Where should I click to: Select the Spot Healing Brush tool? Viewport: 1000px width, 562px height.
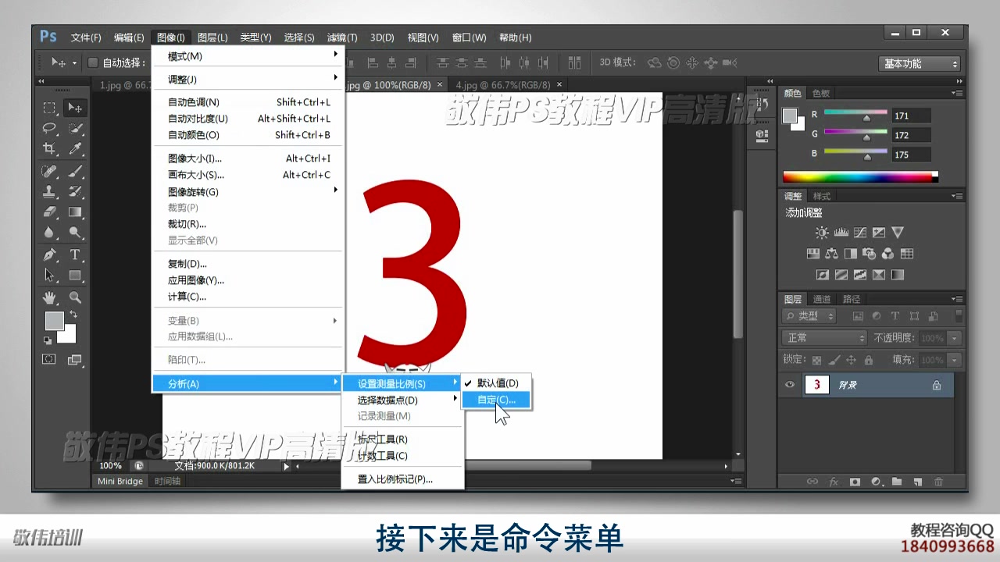pyautogui.click(x=49, y=170)
